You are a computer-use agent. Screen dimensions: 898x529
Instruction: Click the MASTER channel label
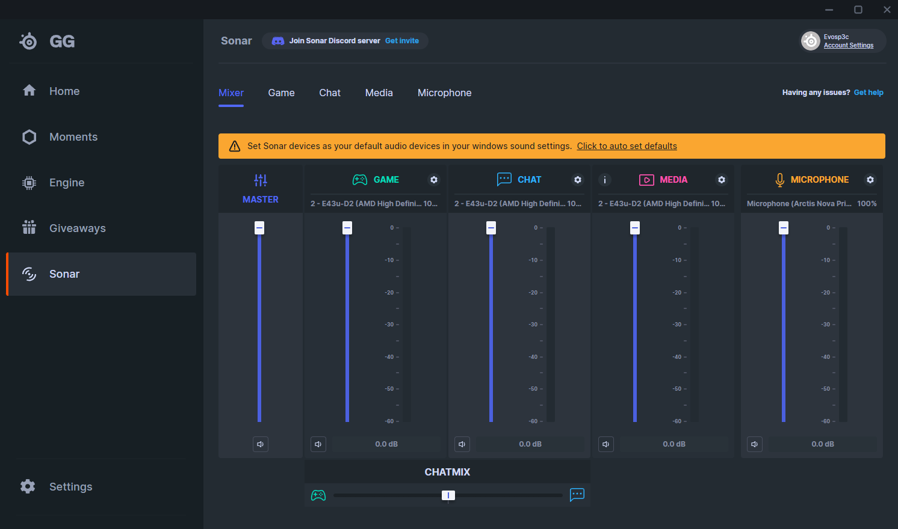coord(261,200)
